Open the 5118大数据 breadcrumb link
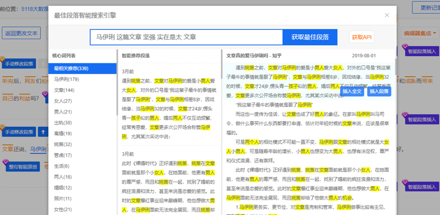 tap(35, 9)
